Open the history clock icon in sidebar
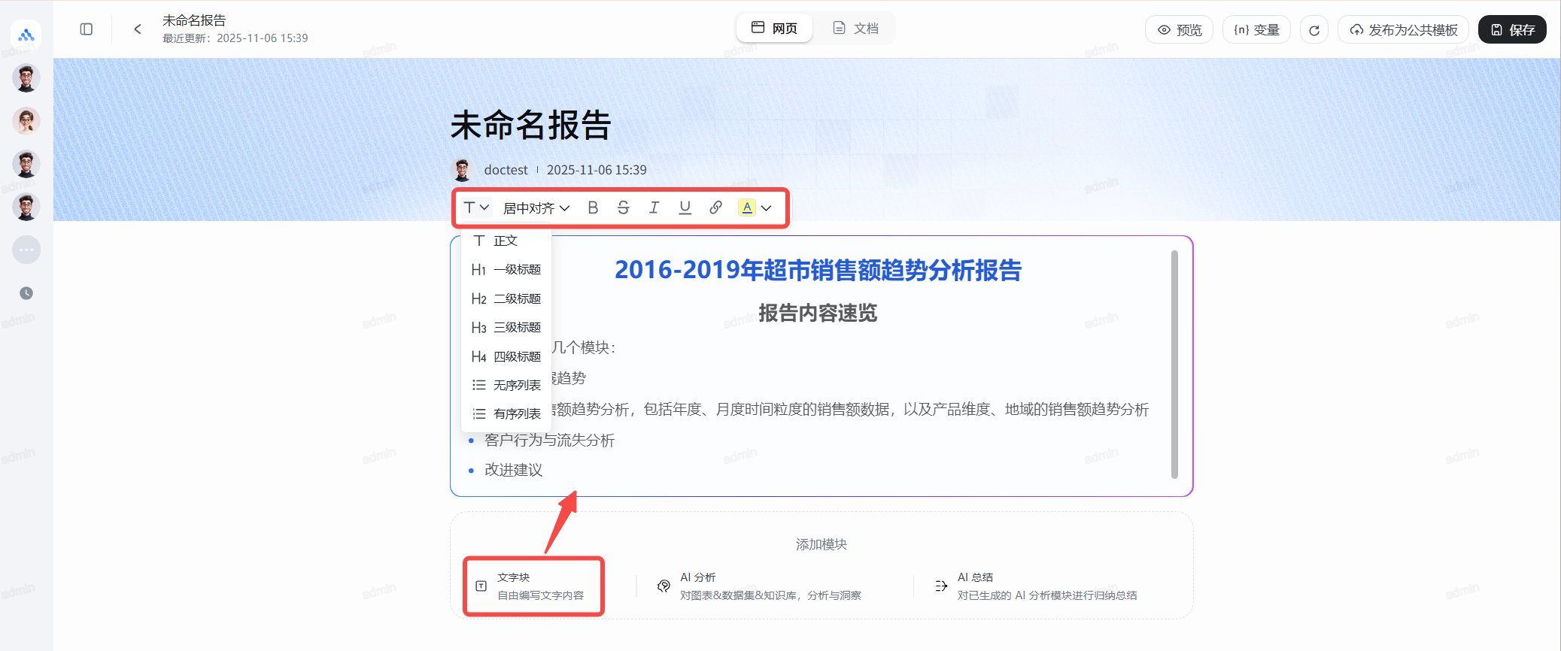The width and height of the screenshot is (1561, 651). coord(26,293)
